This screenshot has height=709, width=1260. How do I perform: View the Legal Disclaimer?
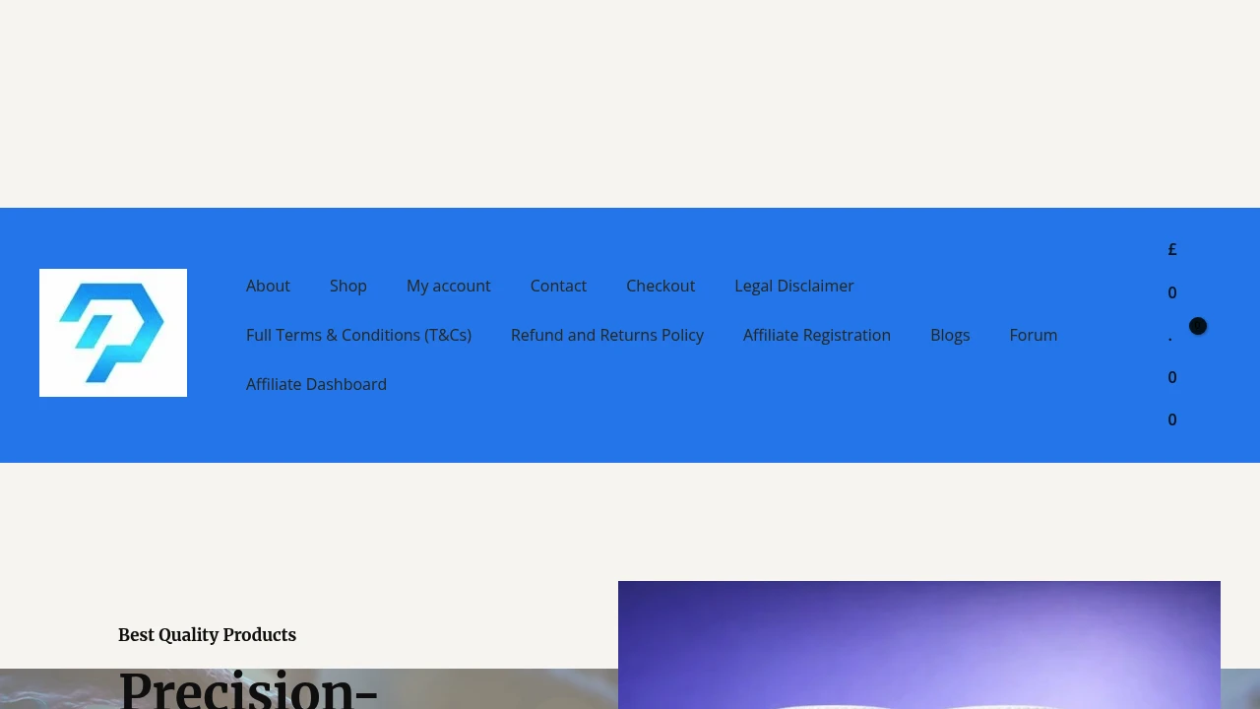pyautogui.click(x=794, y=286)
